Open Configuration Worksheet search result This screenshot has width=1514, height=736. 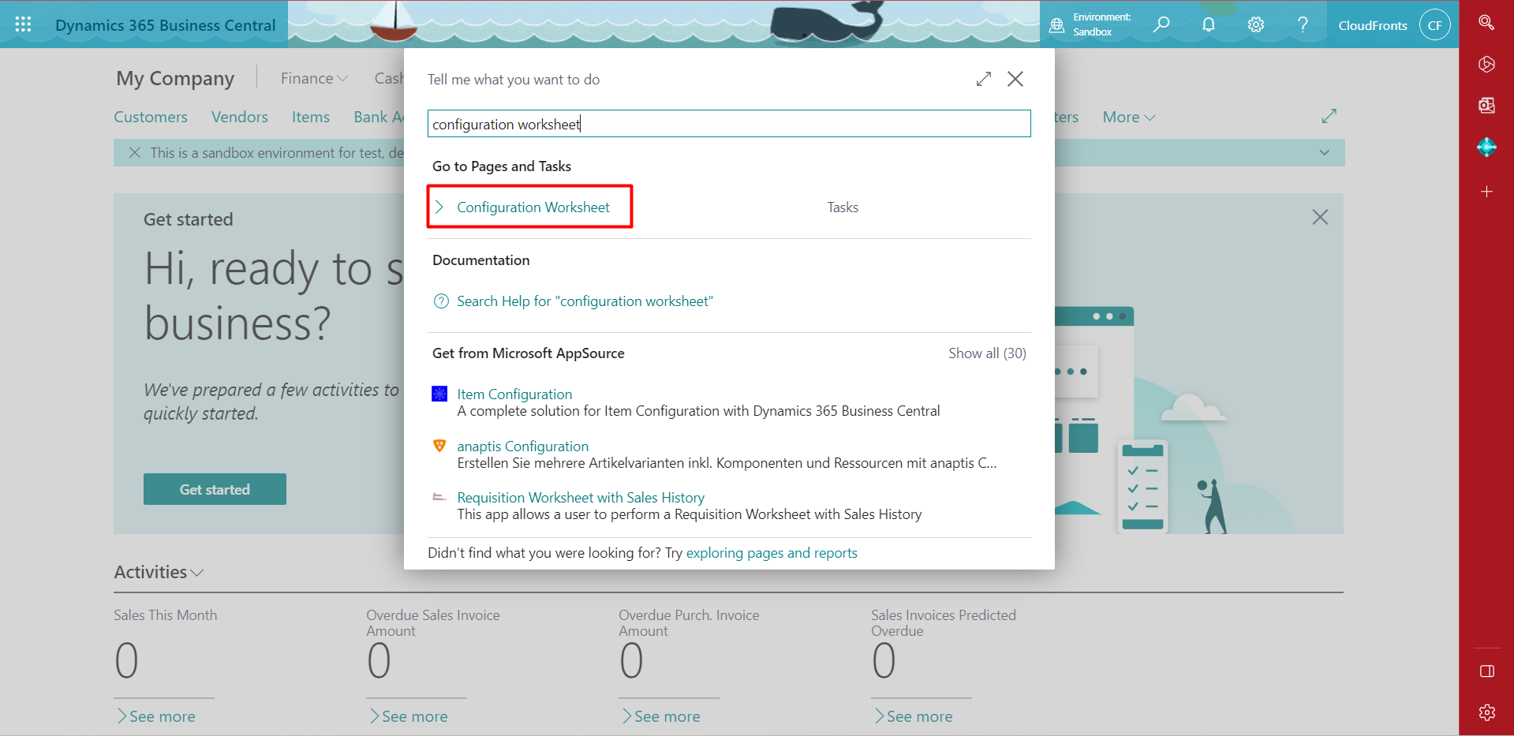tap(533, 207)
